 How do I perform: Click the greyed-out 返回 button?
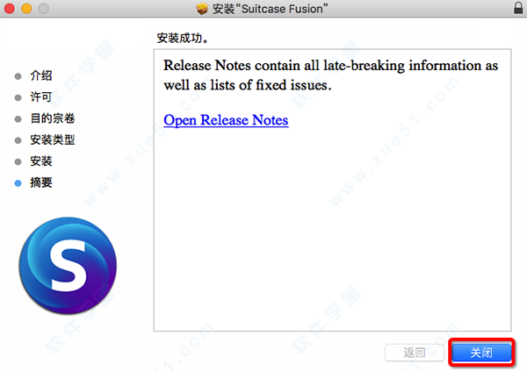pyautogui.click(x=415, y=353)
